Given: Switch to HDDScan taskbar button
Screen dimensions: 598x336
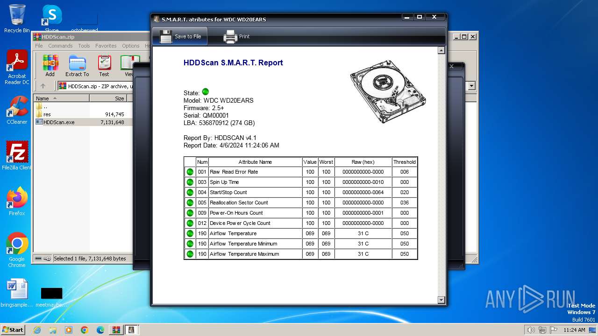Looking at the screenshot, I should (132, 330).
